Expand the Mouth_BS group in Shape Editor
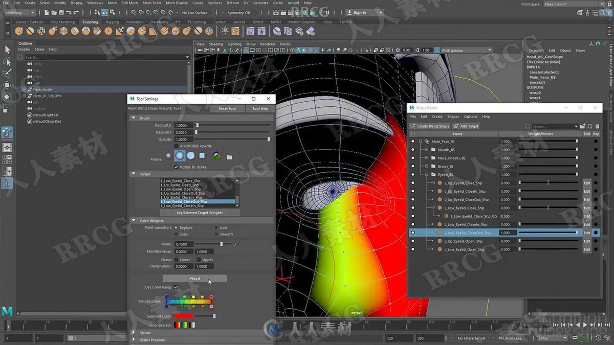 click(426, 150)
